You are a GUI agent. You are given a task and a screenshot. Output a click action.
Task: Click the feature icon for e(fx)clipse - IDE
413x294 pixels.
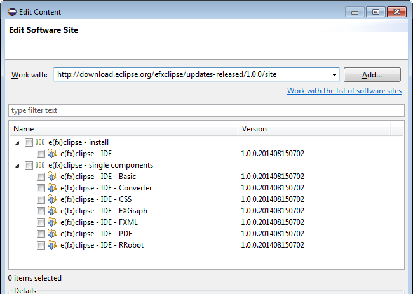[x=52, y=154]
